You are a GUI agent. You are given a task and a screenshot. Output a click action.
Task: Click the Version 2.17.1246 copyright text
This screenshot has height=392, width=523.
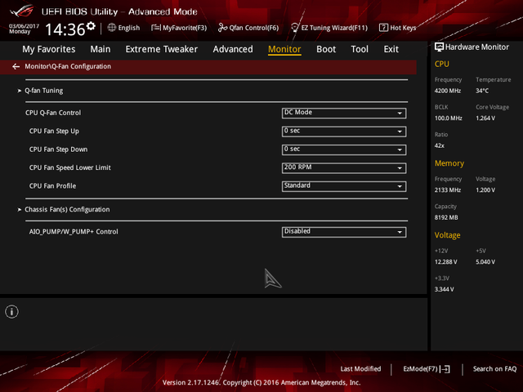pyautogui.click(x=261, y=383)
